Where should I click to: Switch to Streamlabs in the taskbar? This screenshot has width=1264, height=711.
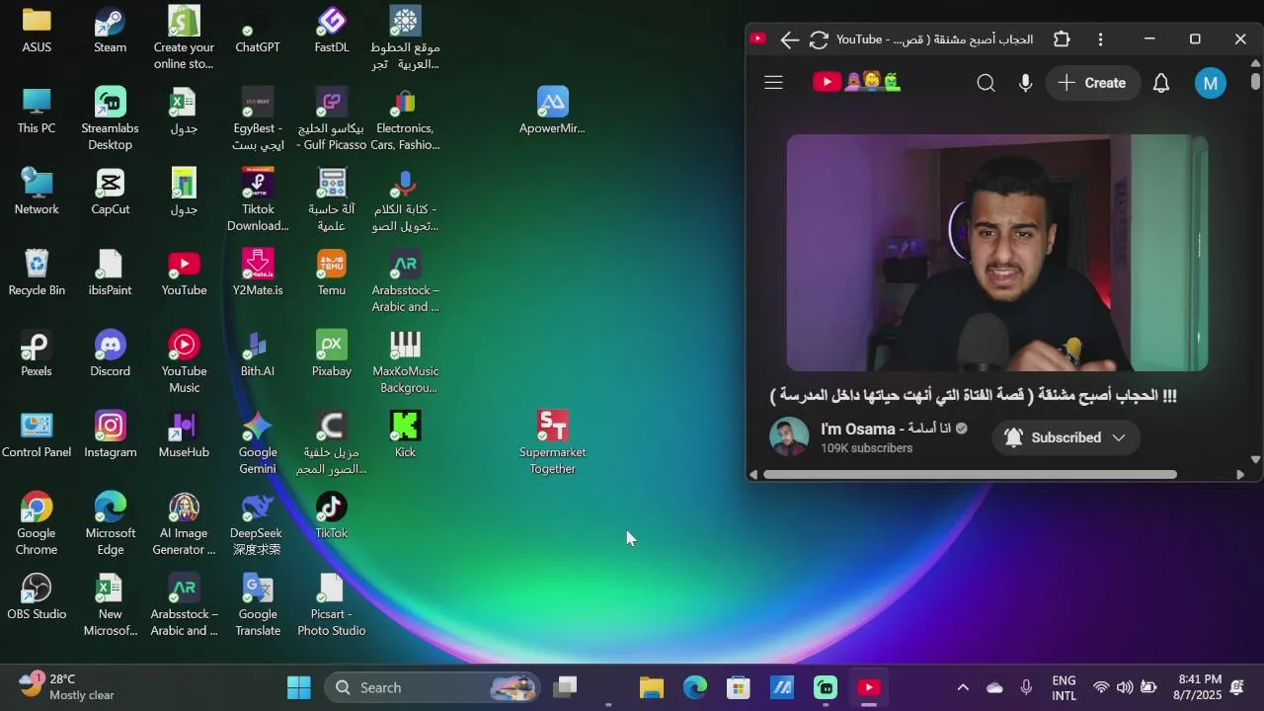826,687
